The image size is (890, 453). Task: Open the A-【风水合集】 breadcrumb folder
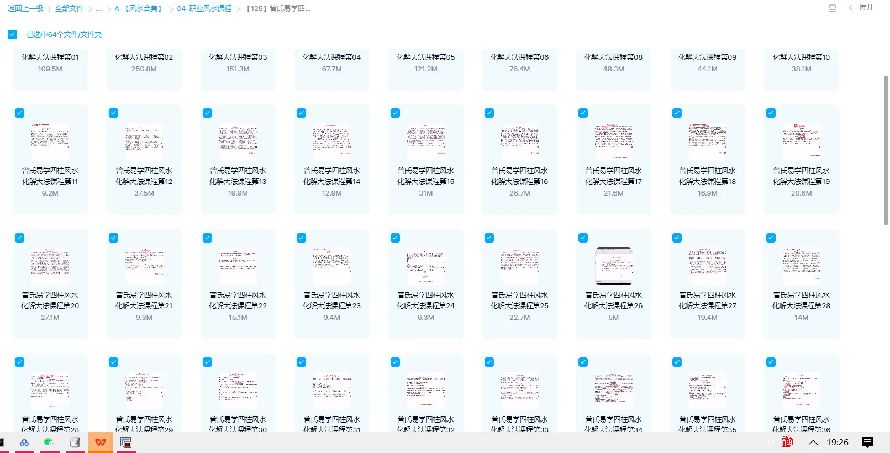point(139,8)
